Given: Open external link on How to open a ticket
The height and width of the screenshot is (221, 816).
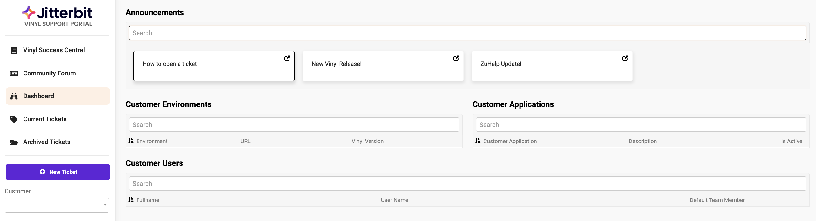Looking at the screenshot, I should click(x=287, y=58).
